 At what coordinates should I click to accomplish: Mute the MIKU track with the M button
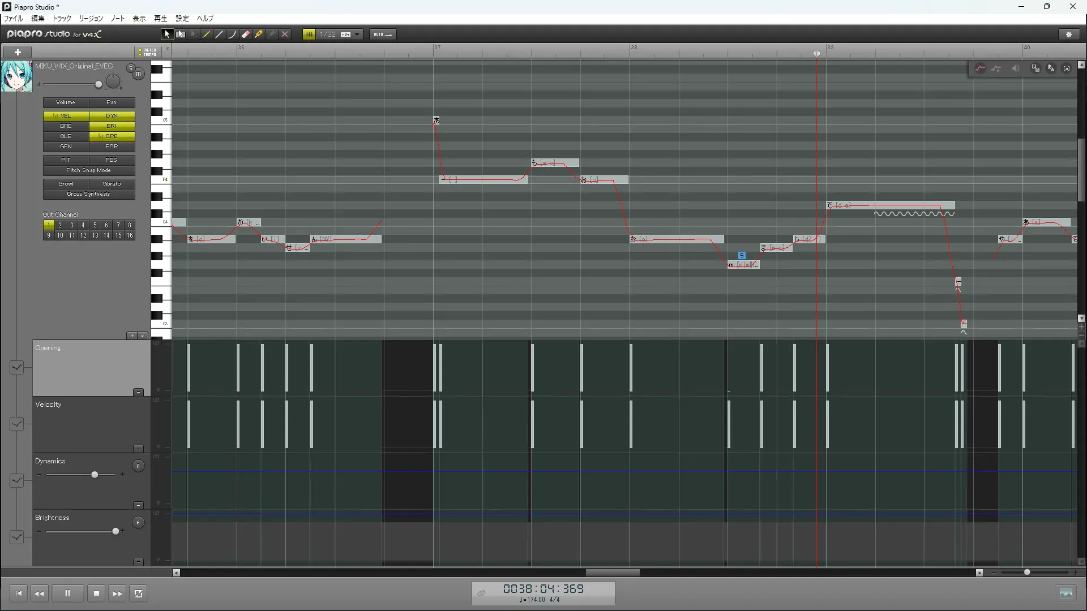(139, 74)
